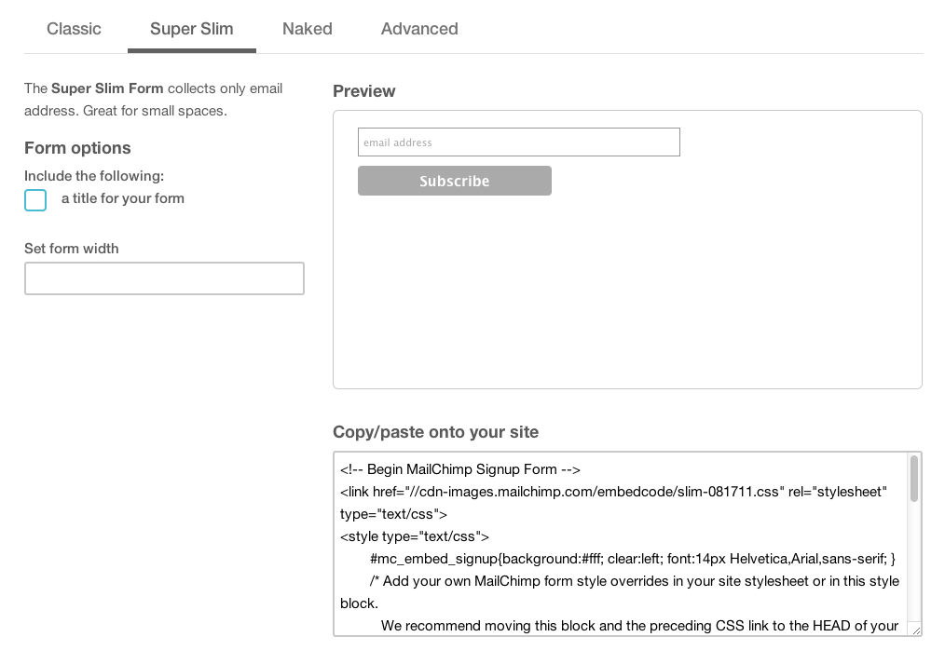
Task: Click the style type="text/css" code line
Action: 415,536
